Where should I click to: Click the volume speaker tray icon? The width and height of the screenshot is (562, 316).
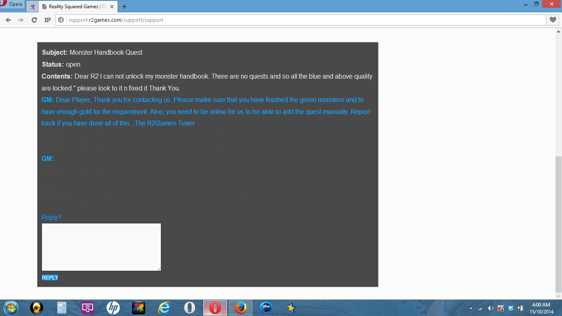[x=490, y=308]
